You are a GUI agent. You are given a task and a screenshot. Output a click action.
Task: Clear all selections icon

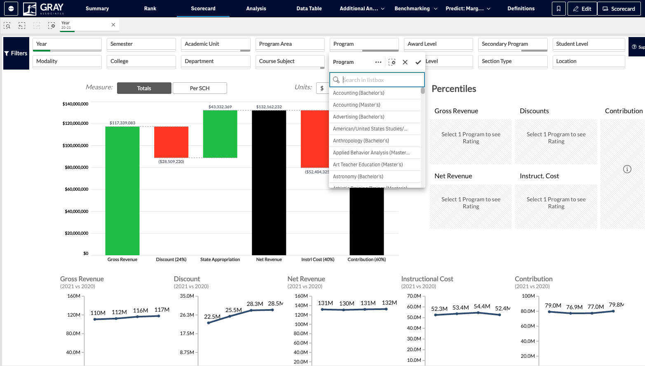(x=52, y=26)
